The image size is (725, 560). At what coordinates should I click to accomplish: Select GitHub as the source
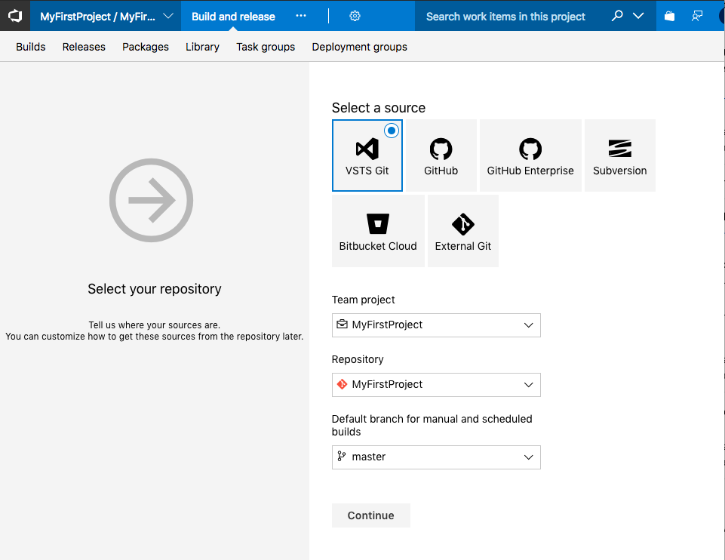441,155
